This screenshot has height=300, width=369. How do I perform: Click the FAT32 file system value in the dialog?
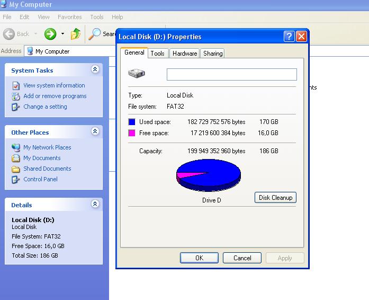[x=175, y=107]
